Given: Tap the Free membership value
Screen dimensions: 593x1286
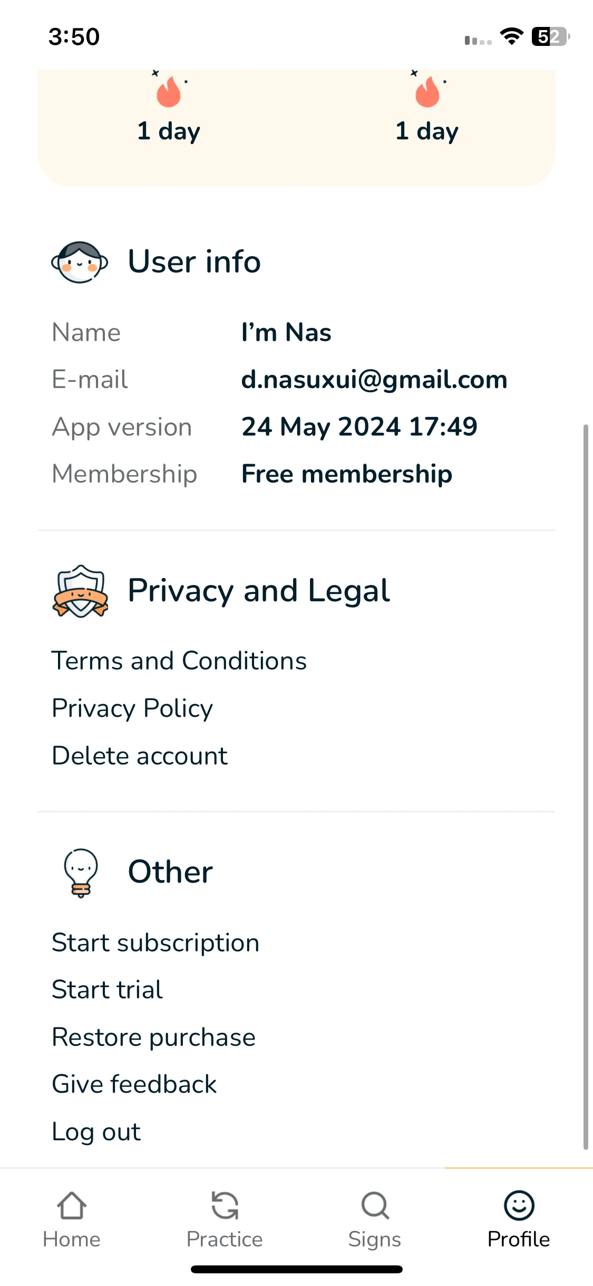Looking at the screenshot, I should tap(346, 474).
